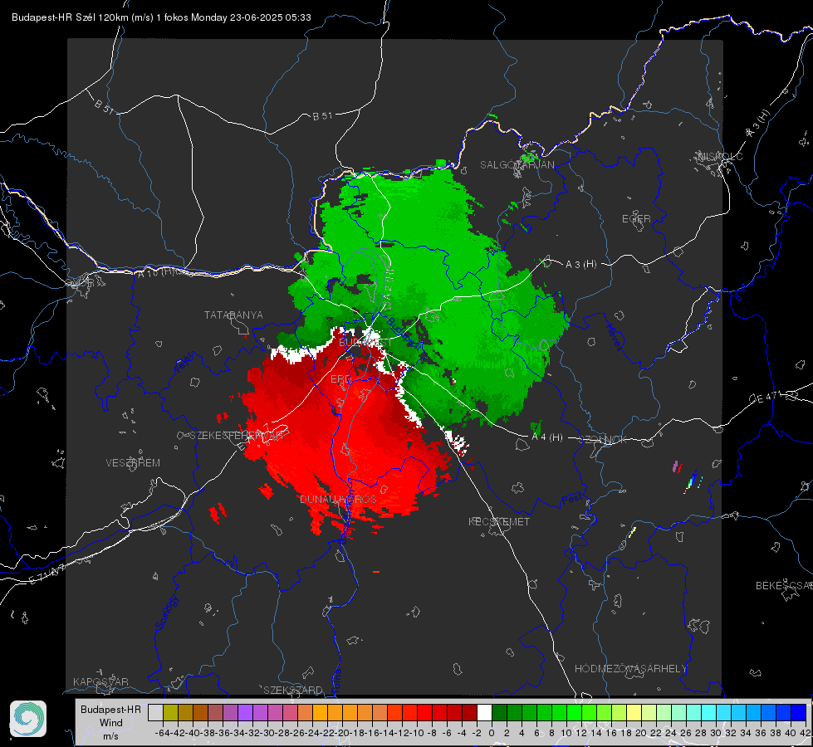The width and height of the screenshot is (813, 747).
Task: Click the 42 legend scale value
Action: [806, 733]
